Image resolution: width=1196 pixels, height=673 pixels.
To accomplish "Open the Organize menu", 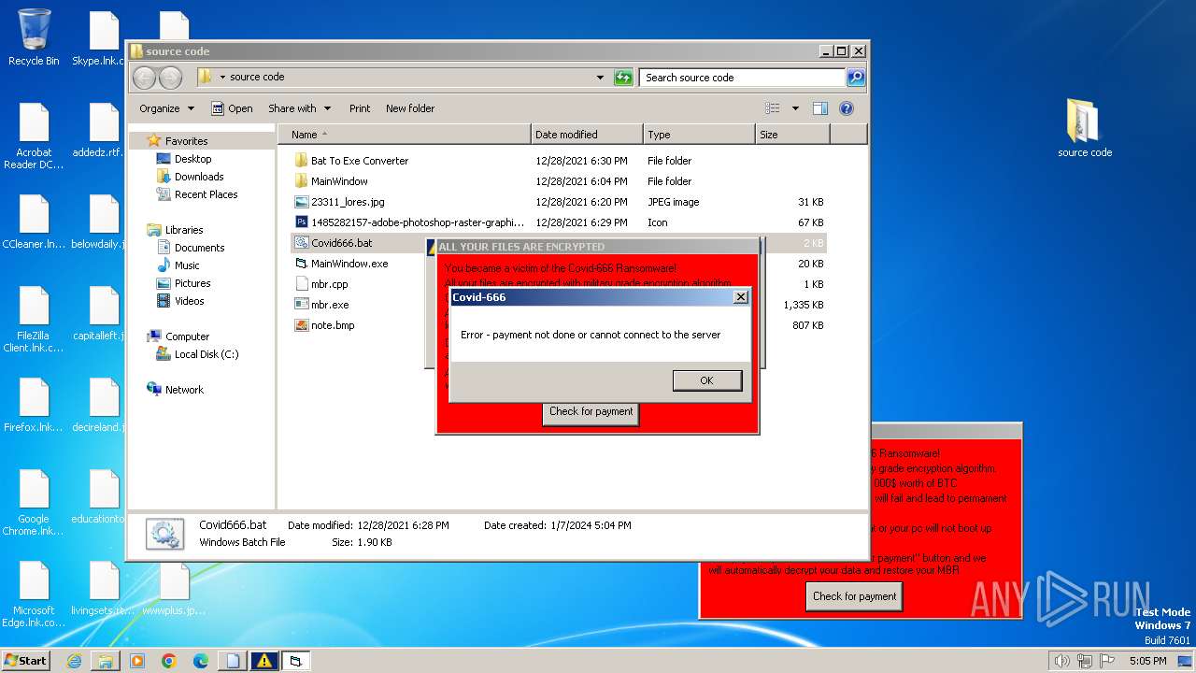I will (166, 108).
